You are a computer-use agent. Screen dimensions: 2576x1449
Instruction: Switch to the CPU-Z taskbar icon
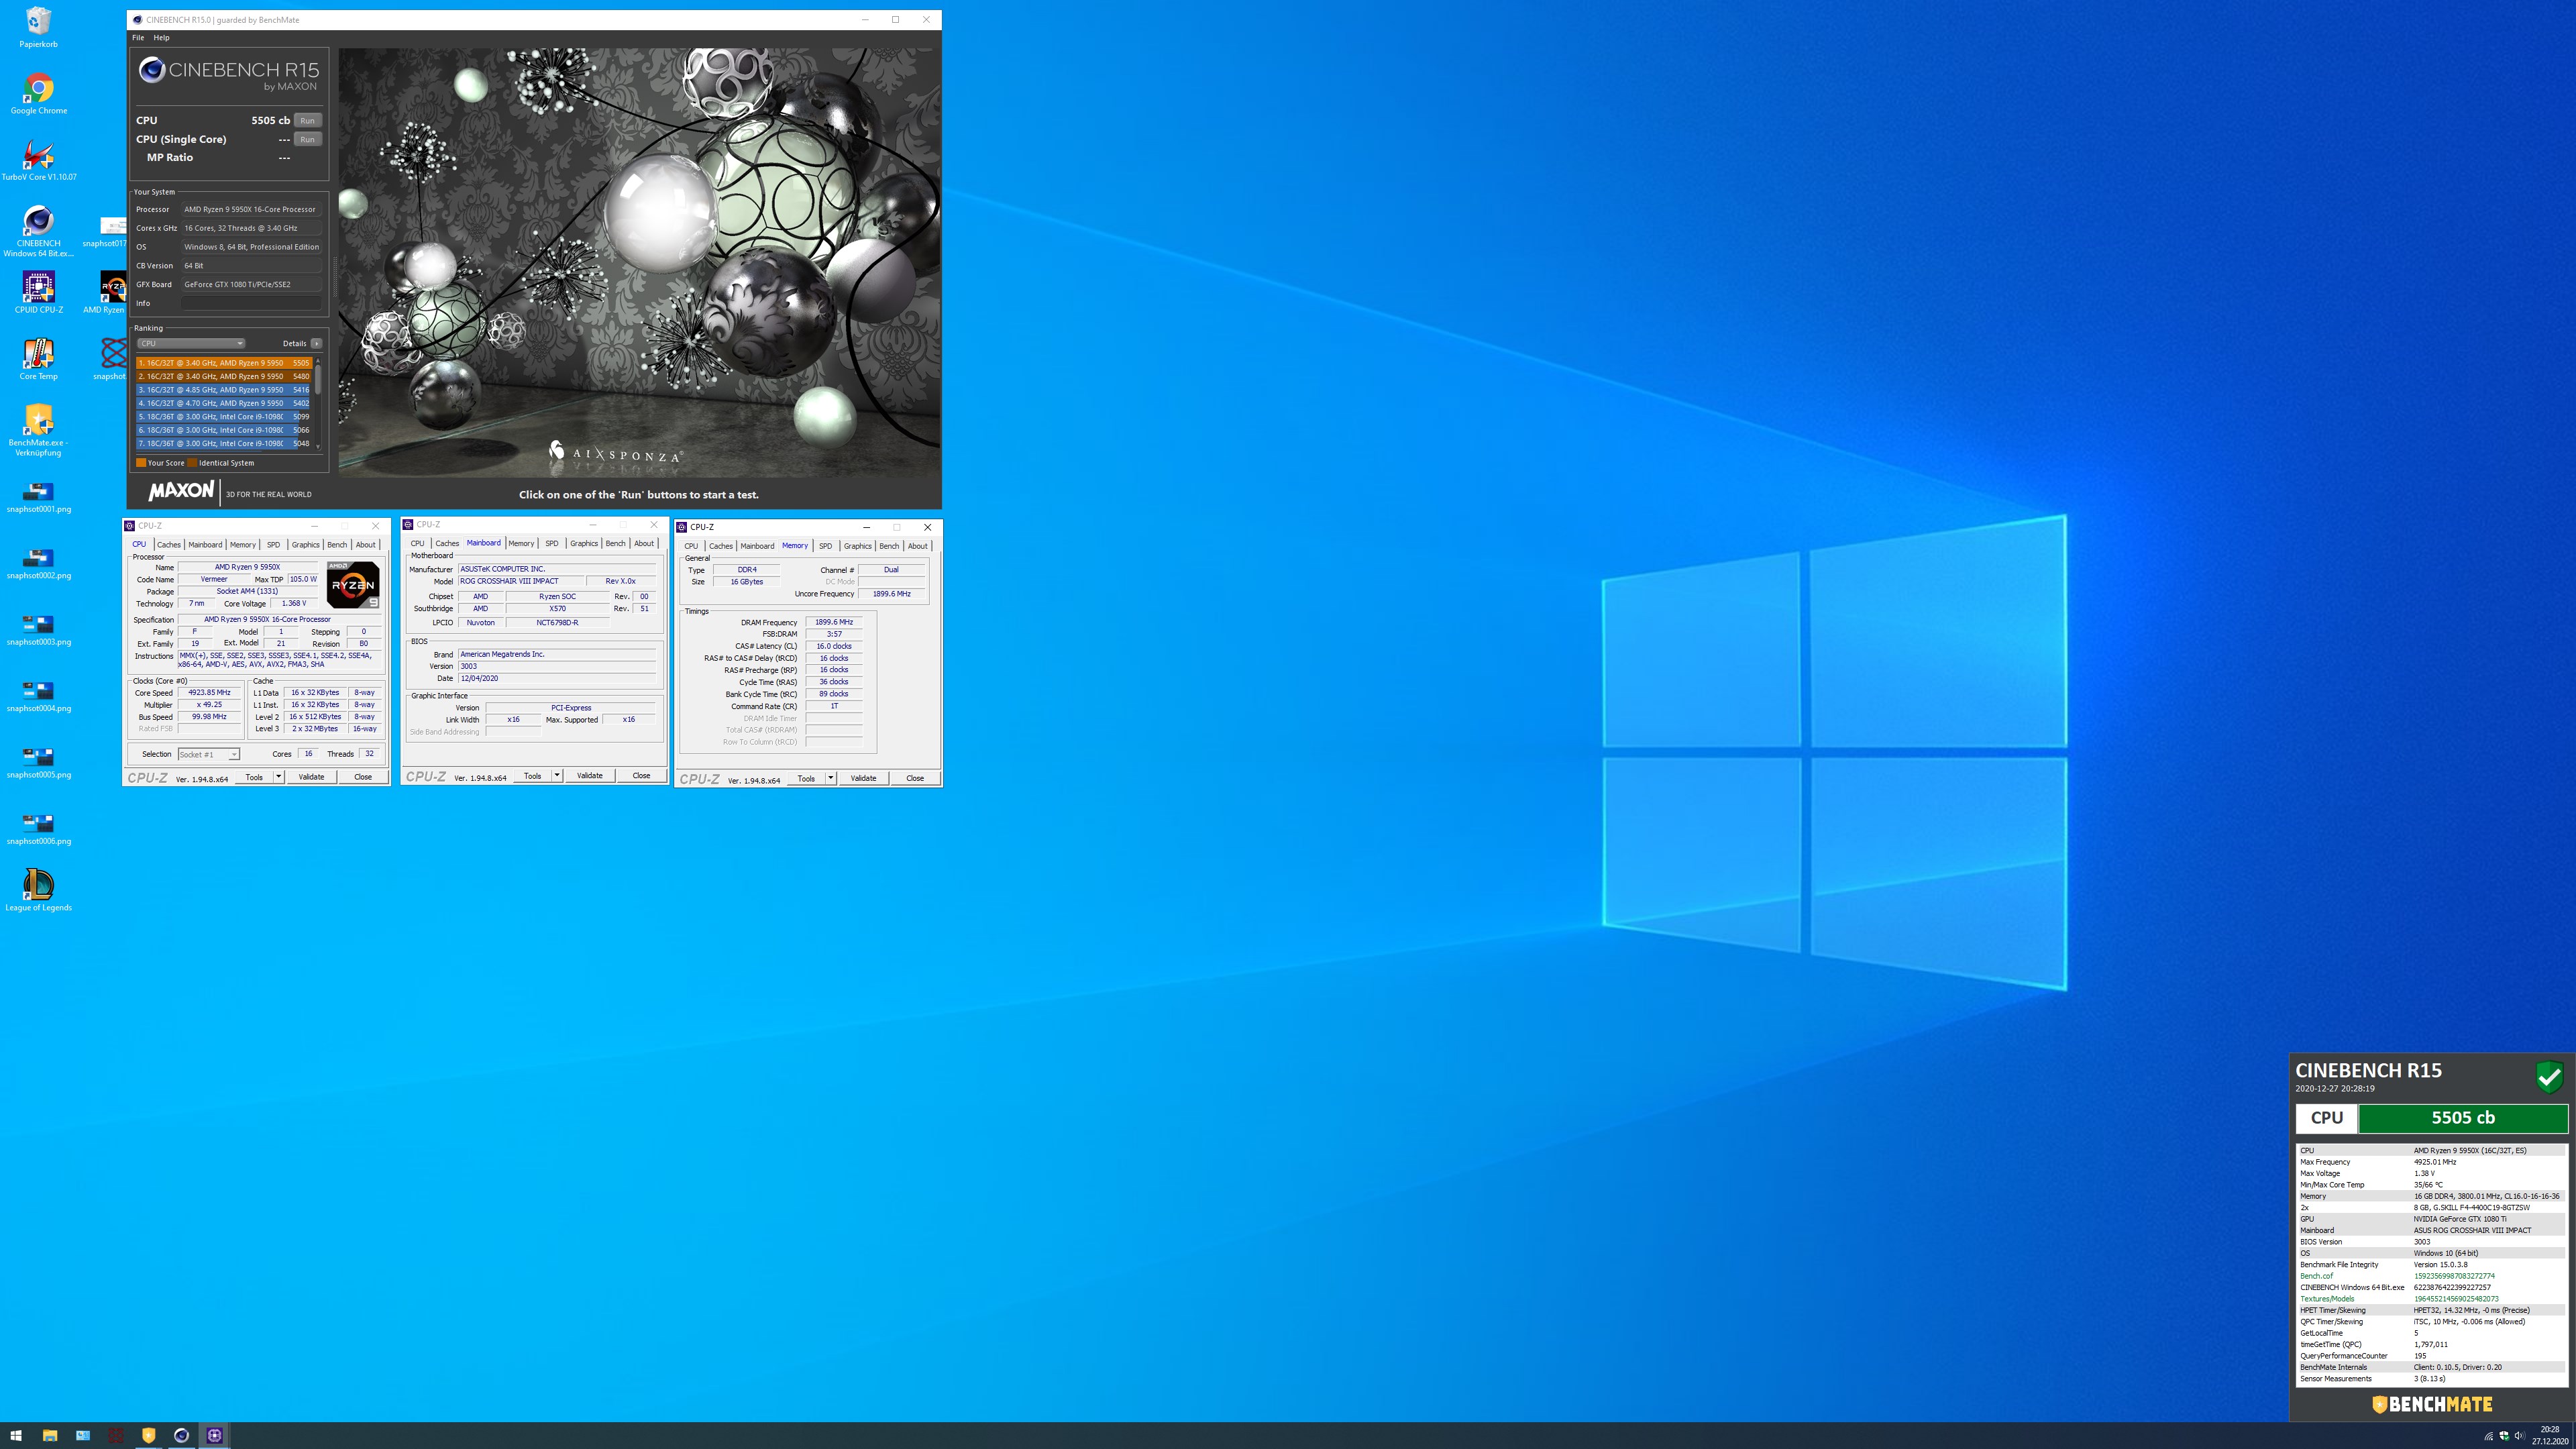point(214,1435)
